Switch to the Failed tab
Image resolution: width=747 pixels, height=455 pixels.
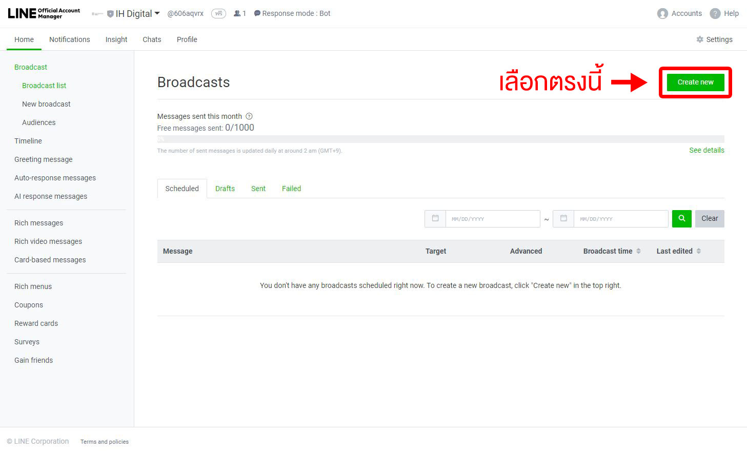(291, 188)
